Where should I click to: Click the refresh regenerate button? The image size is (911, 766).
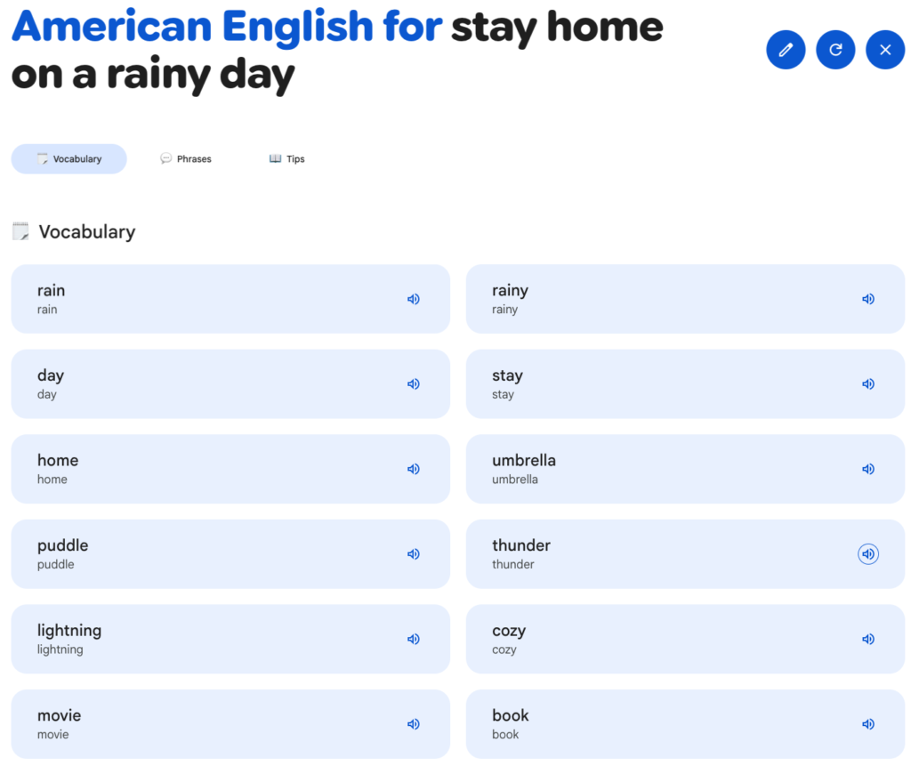(835, 50)
